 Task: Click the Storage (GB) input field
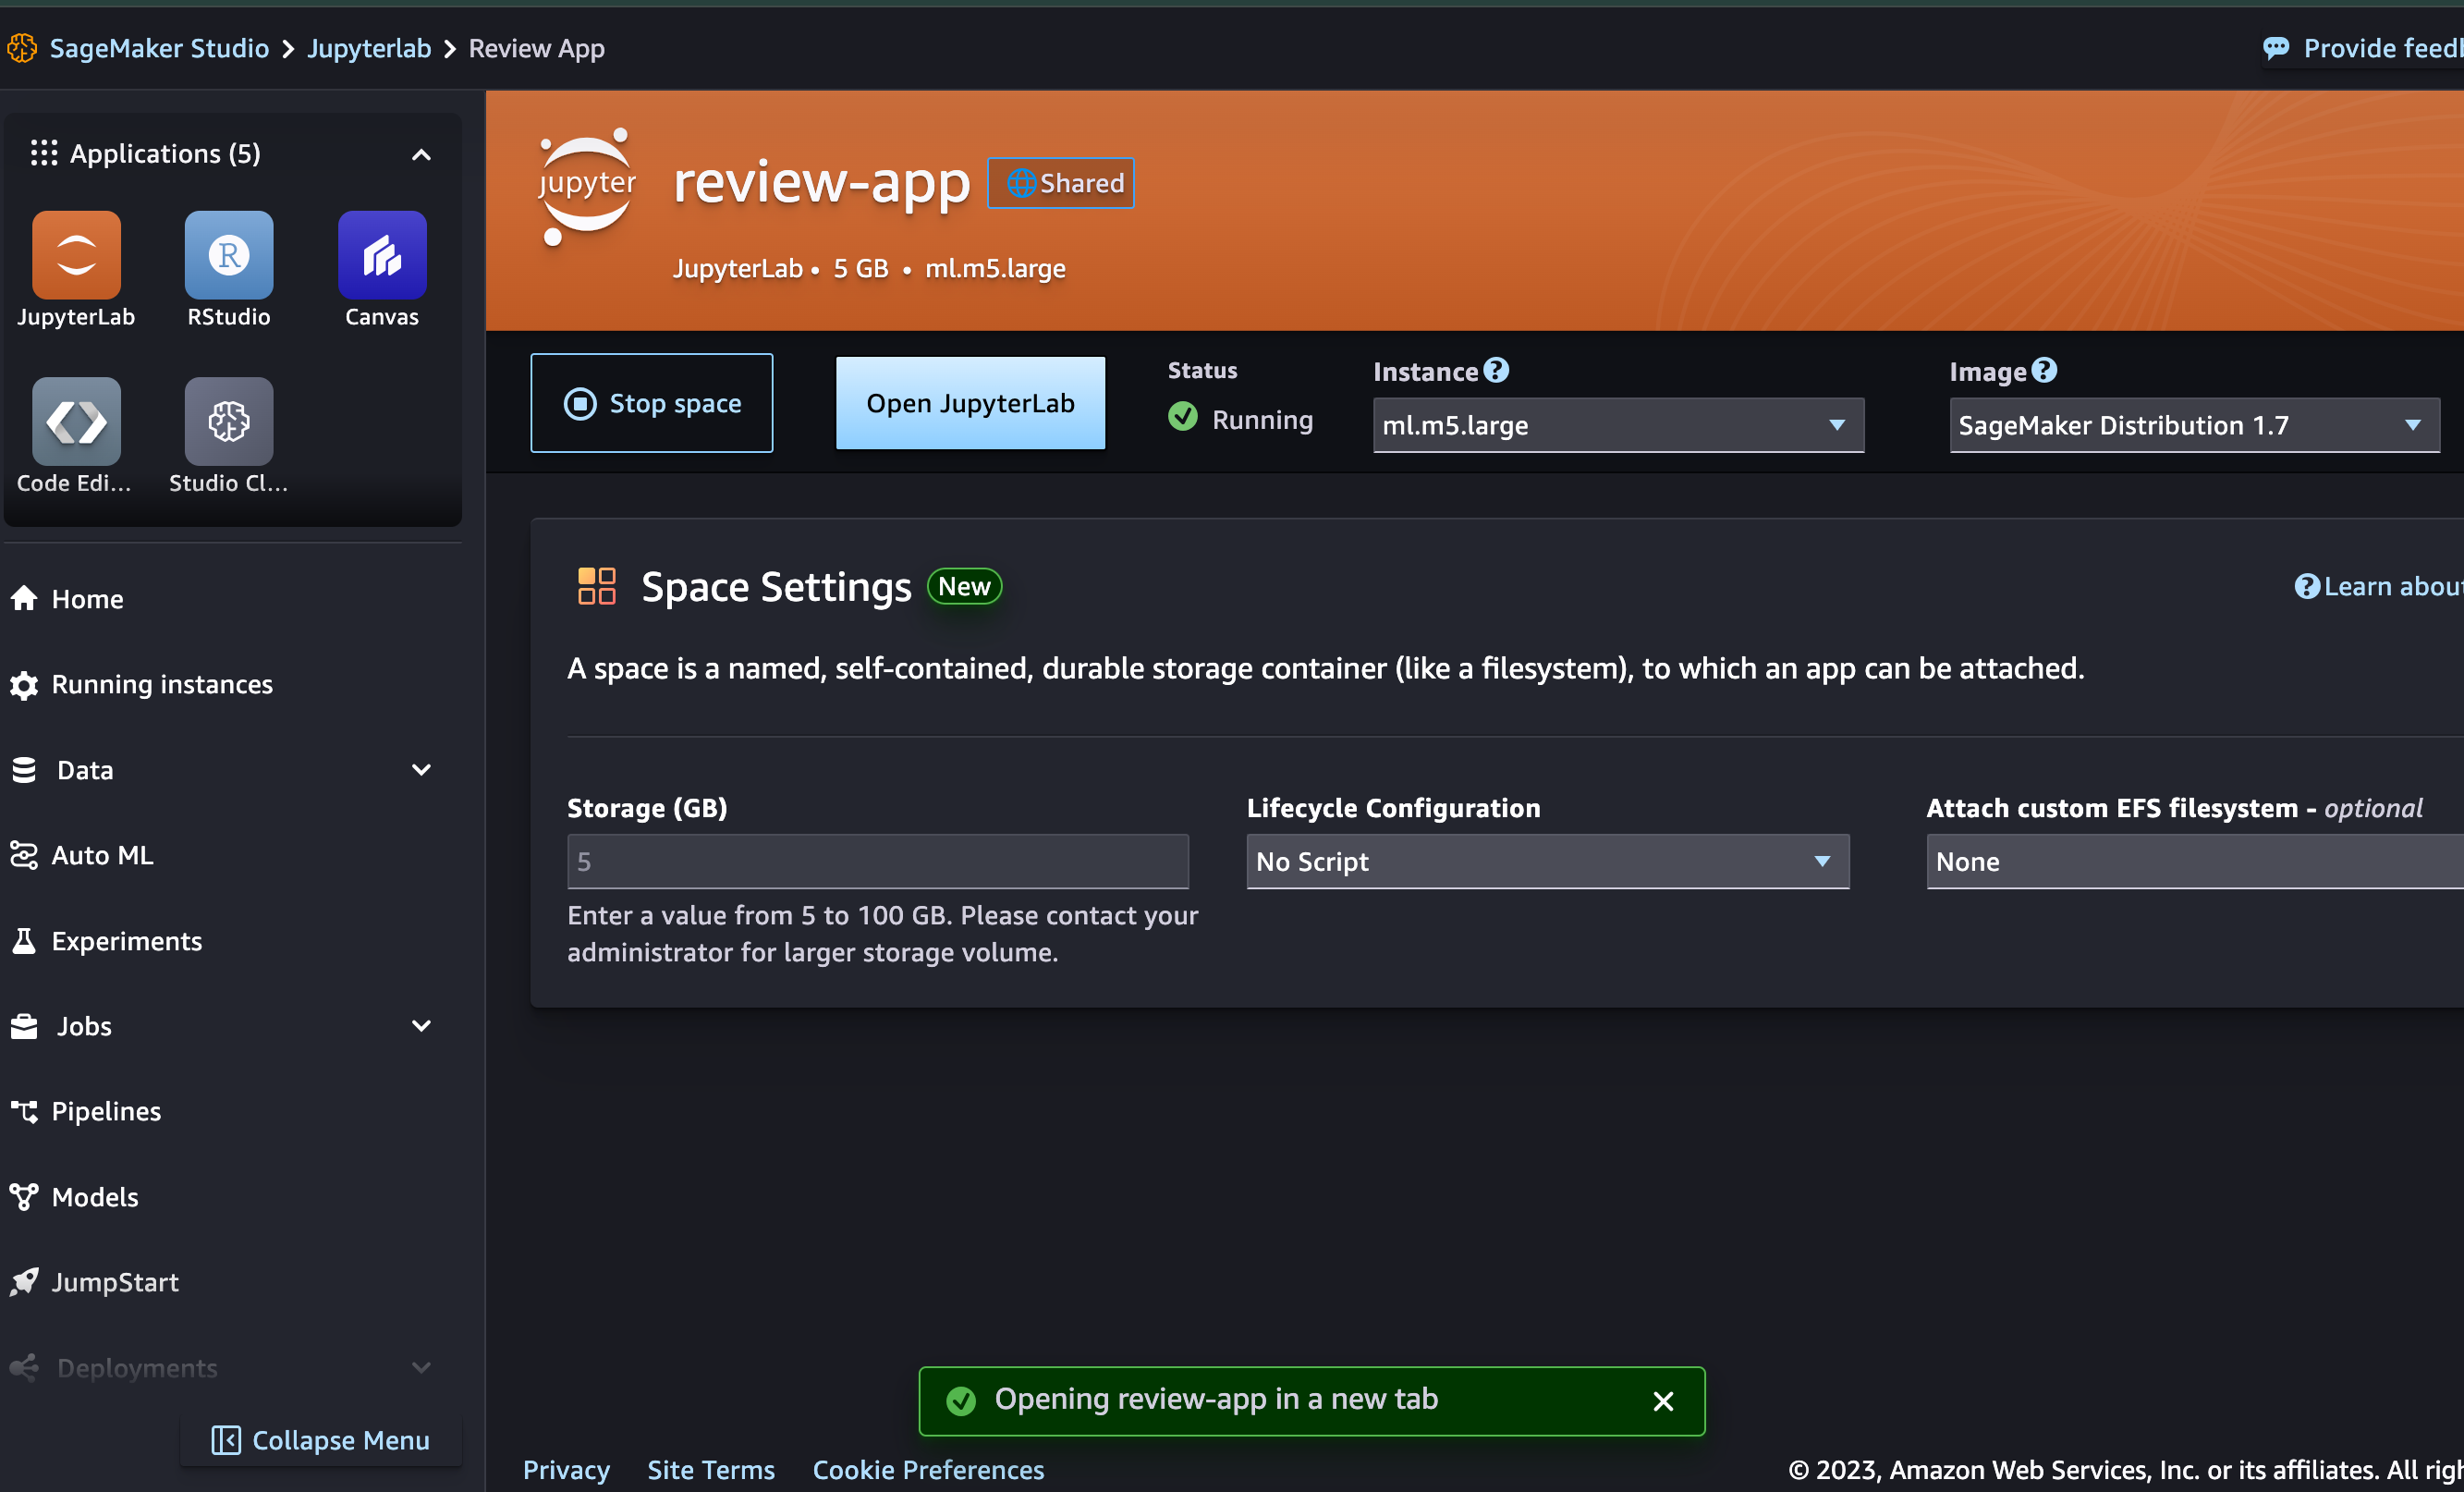(877, 861)
